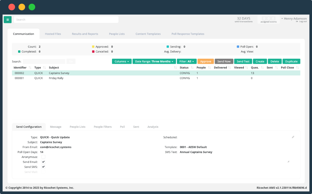Image resolution: width=312 pixels, height=194 pixels.
Task: Sort by Identifier column arrows
Action: click(30, 68)
